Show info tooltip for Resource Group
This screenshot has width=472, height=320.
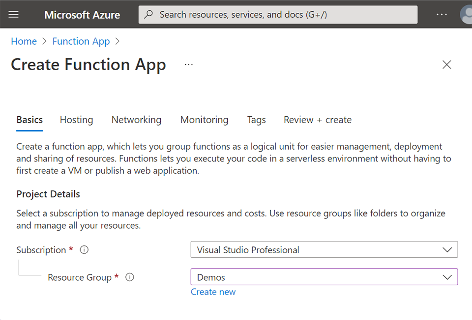pyautogui.click(x=130, y=277)
